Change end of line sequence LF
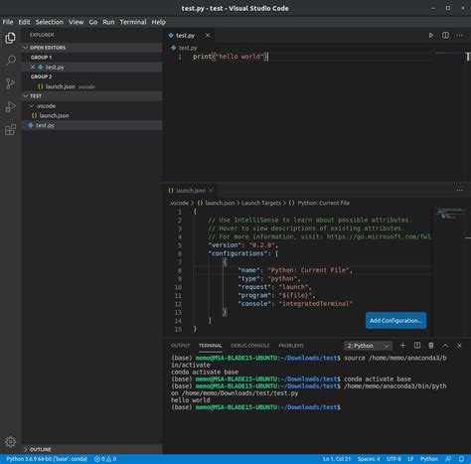 click(410, 459)
